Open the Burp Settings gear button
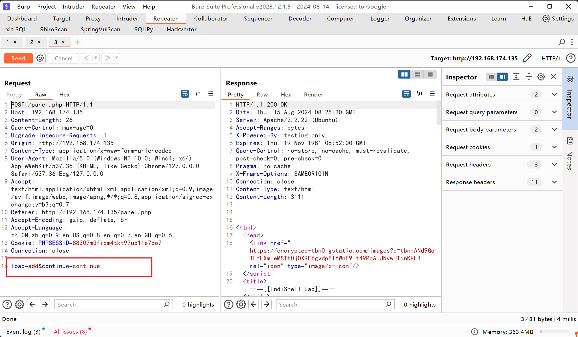The image size is (578, 337). coord(558,19)
